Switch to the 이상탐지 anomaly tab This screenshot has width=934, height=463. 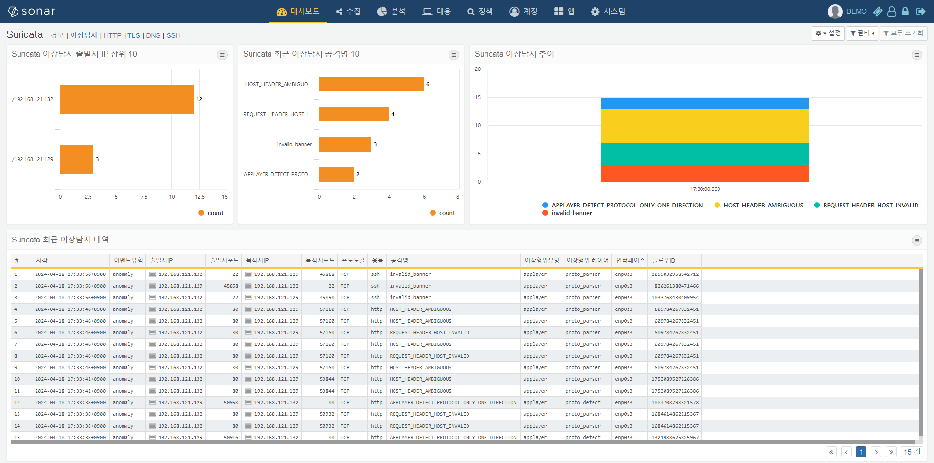(x=84, y=35)
